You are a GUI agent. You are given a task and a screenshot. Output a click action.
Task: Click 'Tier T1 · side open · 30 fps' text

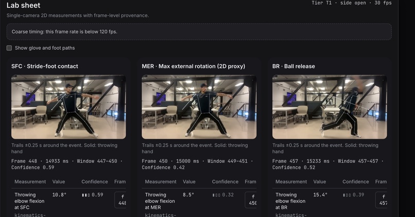click(x=352, y=3)
